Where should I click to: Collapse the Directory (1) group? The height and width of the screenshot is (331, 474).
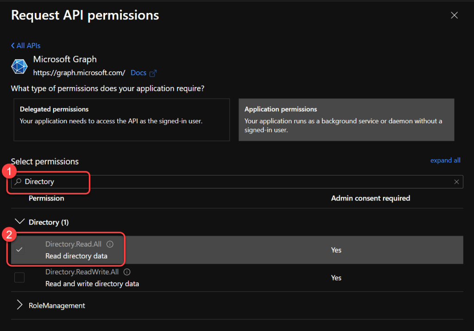coord(19,222)
